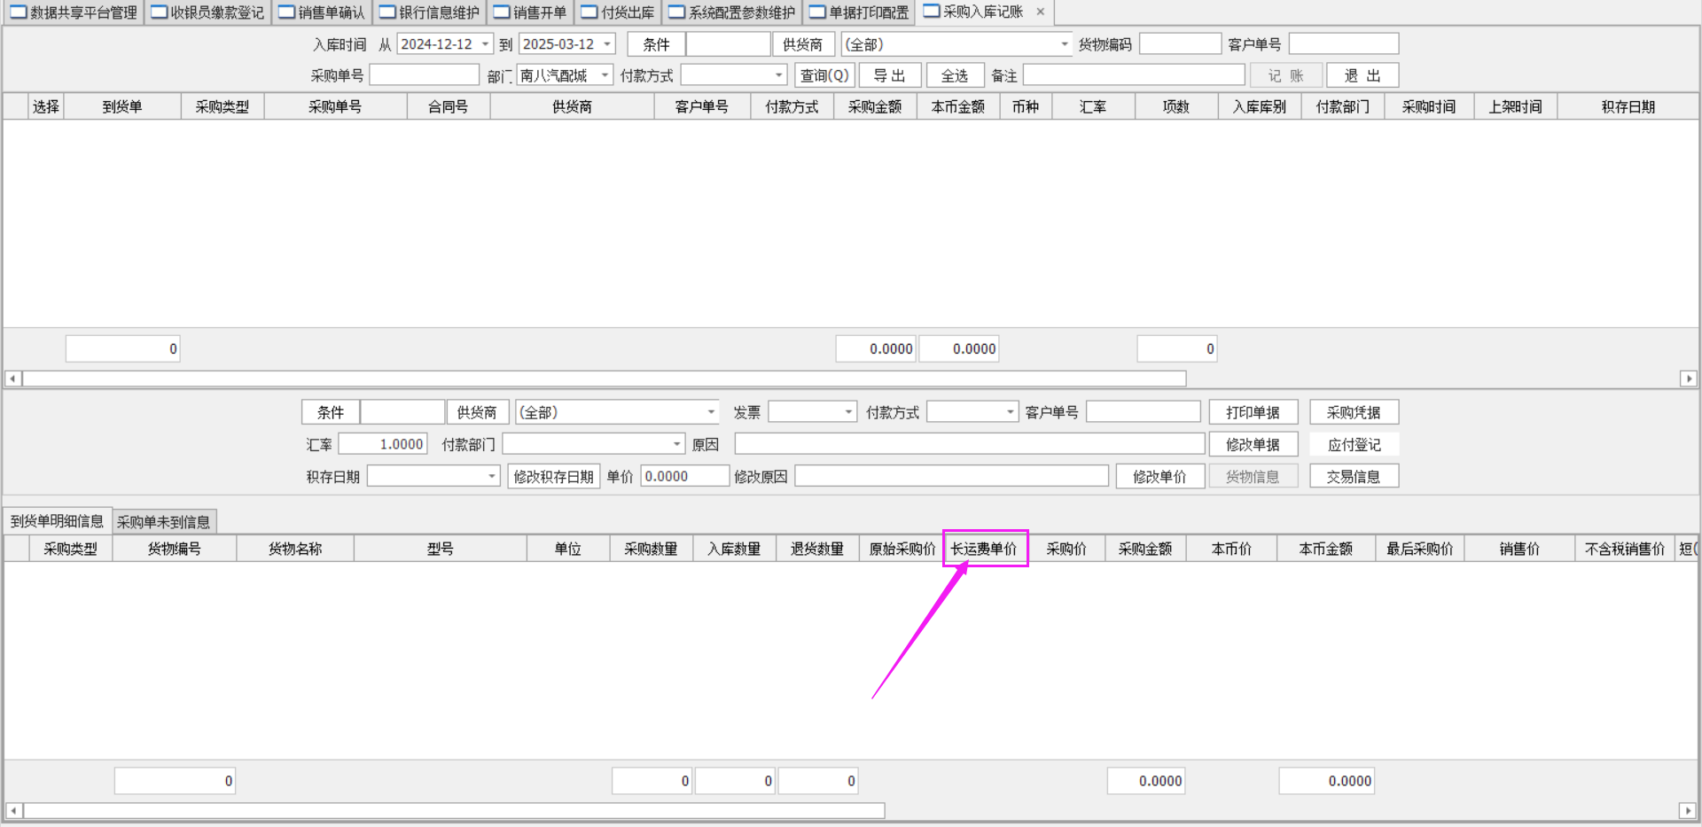Open 单据打印配置 tab
This screenshot has width=1702, height=827.
(859, 12)
